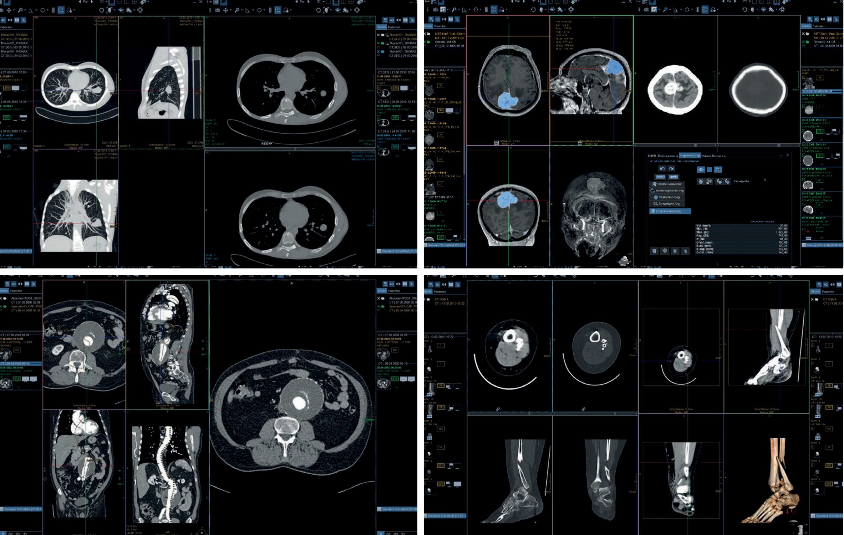Click Vol. (cm³) row in segmentation statistics table
Viewport: 844px width, 535px height.
pyautogui.click(x=742, y=225)
